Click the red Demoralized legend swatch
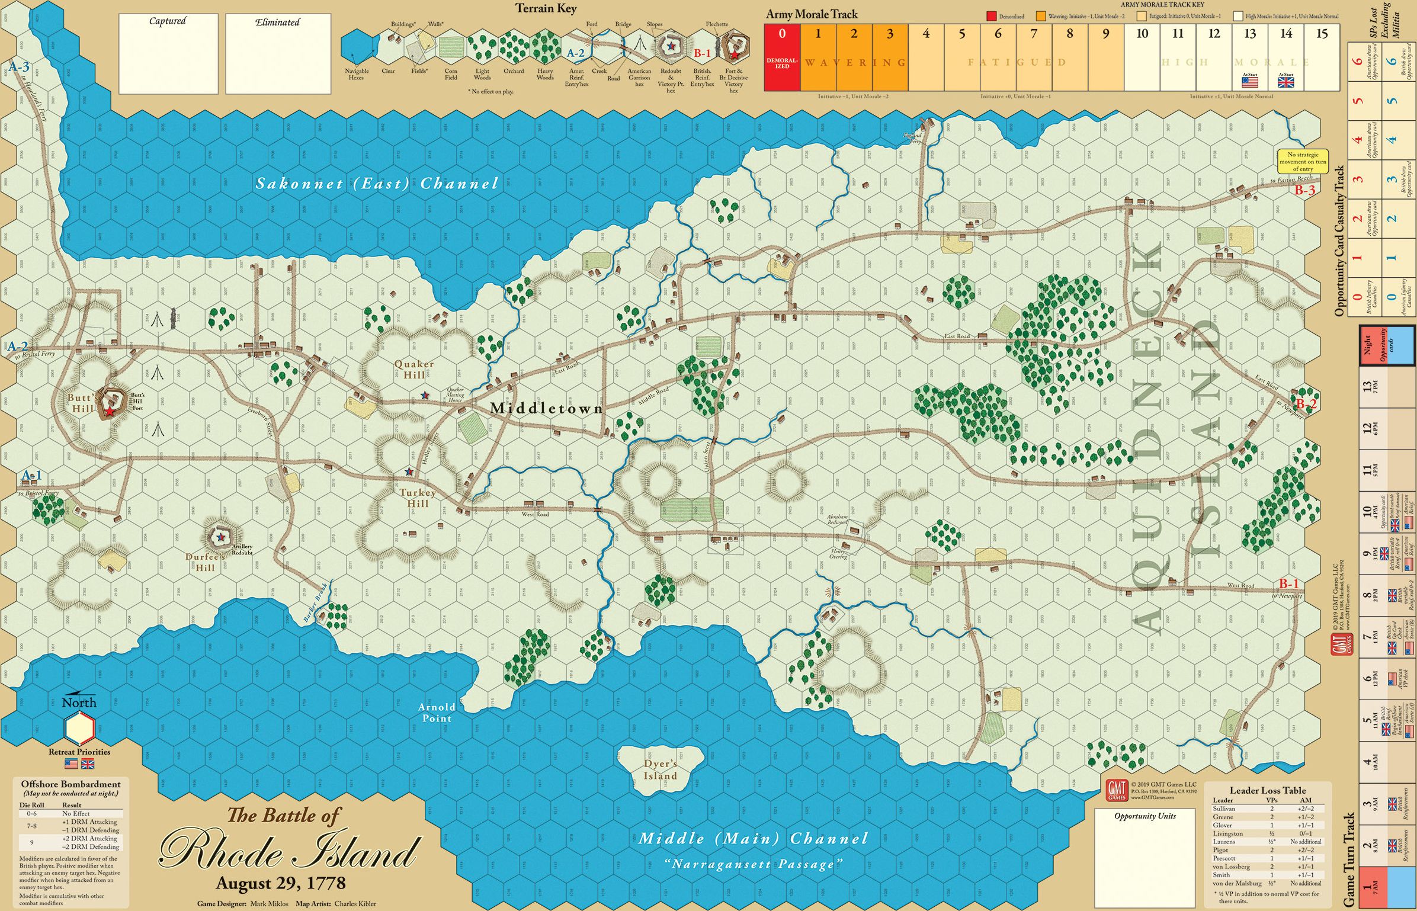 point(992,16)
